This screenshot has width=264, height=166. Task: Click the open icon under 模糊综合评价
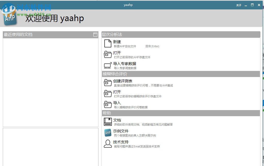pos(108,94)
